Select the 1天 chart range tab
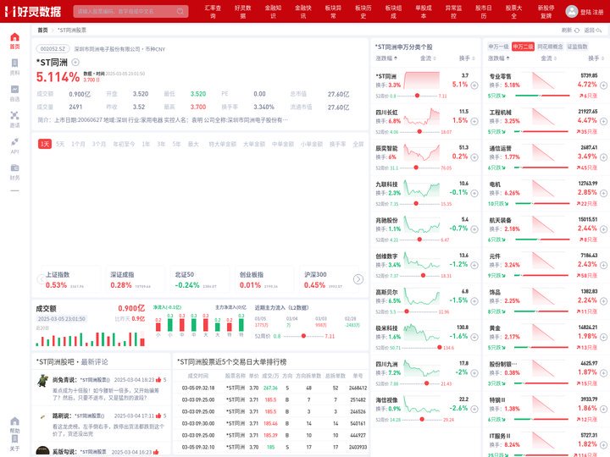The image size is (610, 457). coord(45,144)
